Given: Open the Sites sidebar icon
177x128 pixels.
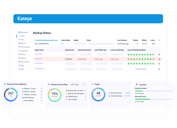Looking at the screenshot, I should click(19, 40).
